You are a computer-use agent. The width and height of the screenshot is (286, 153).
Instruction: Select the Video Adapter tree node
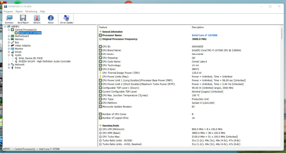23,46
